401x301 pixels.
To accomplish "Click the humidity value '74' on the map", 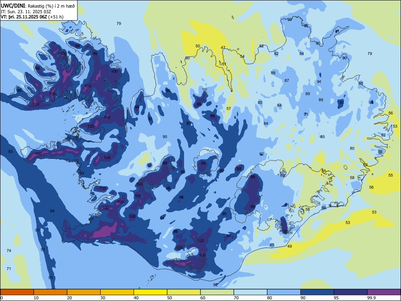I will 9,250.
